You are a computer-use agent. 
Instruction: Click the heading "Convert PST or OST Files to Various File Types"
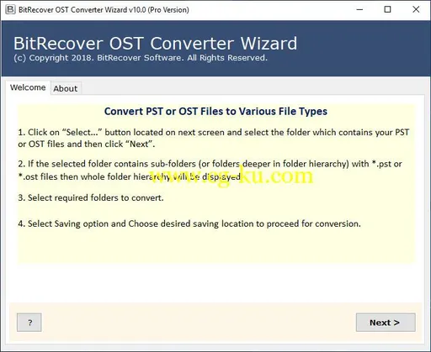click(215, 111)
